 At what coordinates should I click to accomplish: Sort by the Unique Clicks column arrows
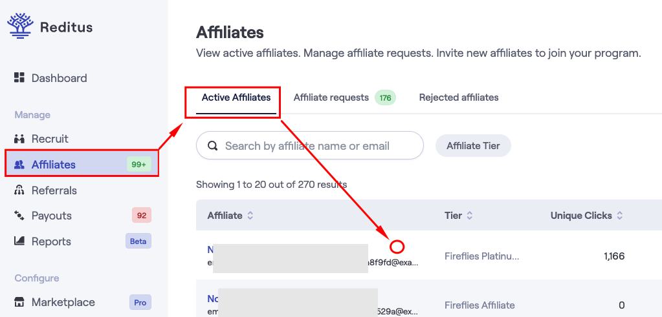tap(620, 216)
